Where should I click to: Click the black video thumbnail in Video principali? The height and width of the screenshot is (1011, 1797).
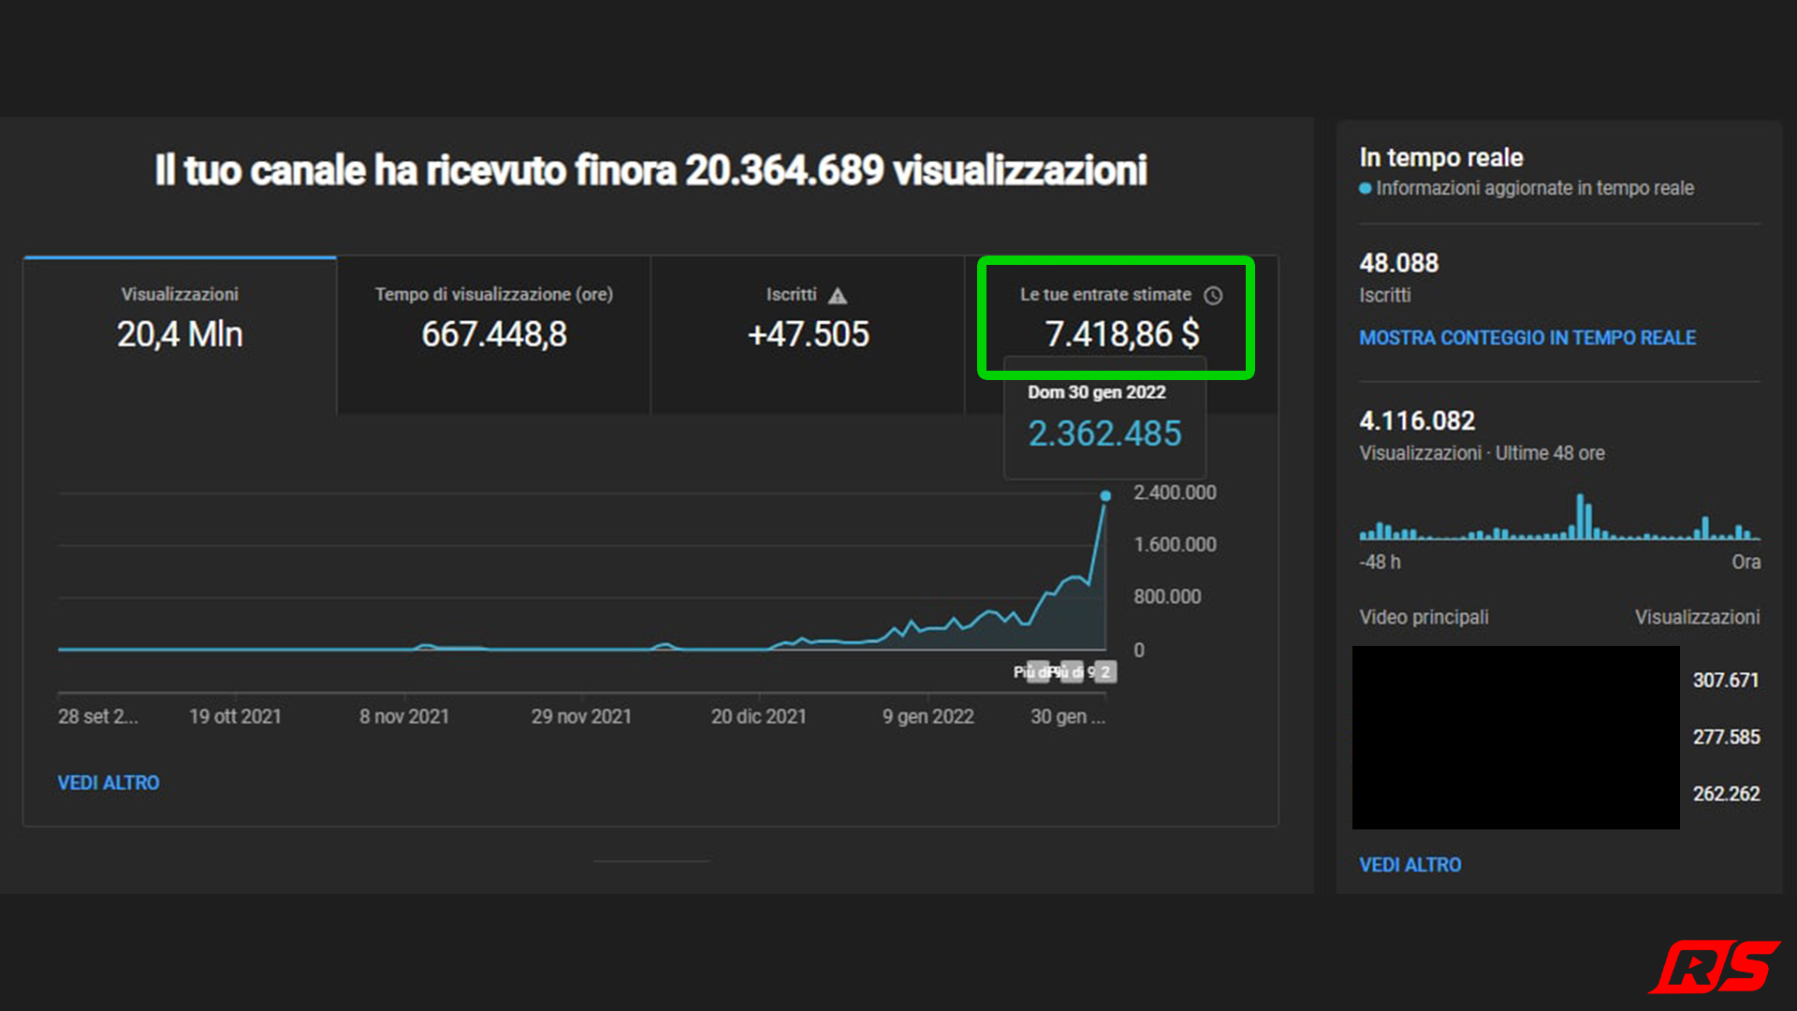coord(1515,738)
